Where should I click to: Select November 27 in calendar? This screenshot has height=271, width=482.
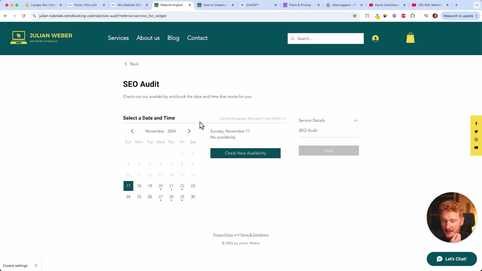click(160, 197)
